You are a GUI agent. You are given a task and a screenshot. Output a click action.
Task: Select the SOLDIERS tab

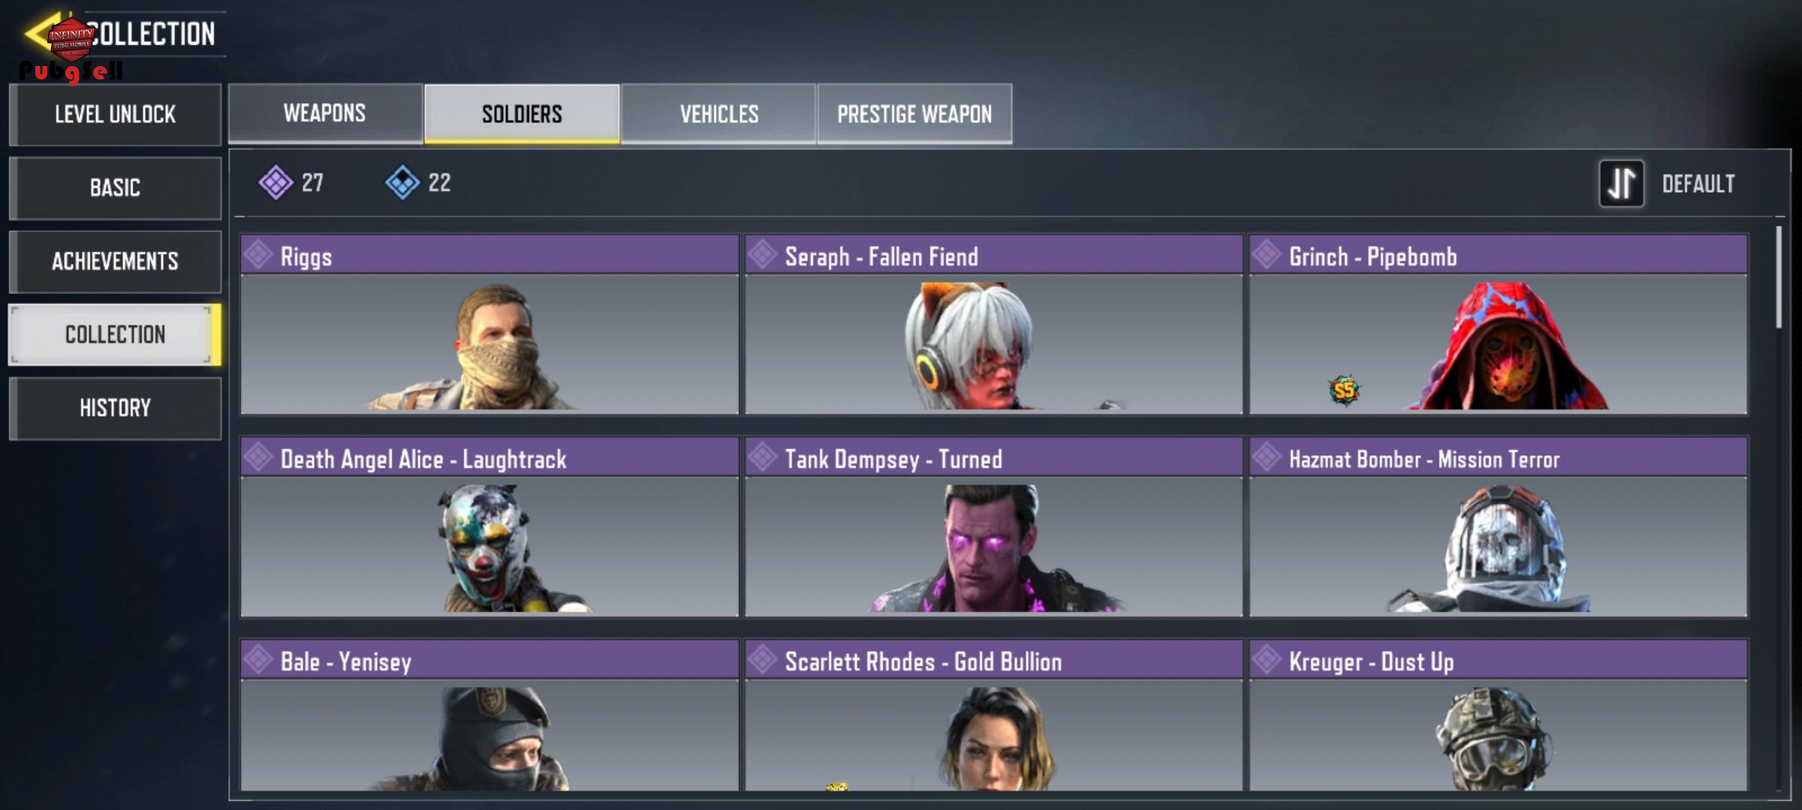point(522,113)
